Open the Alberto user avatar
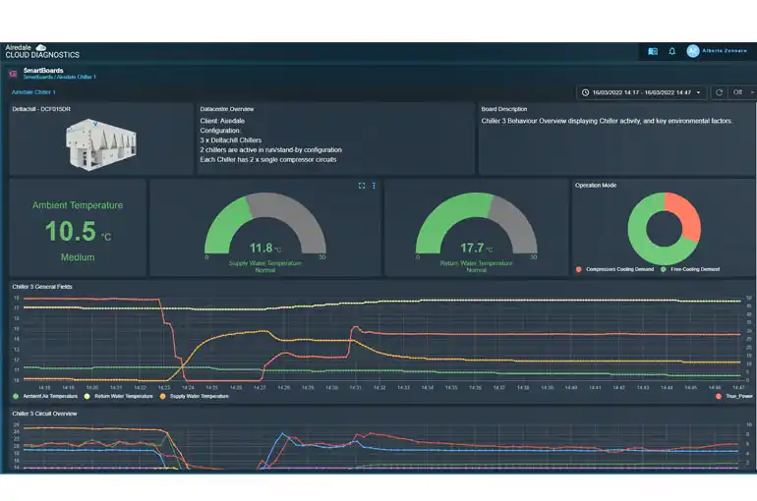The width and height of the screenshot is (757, 501). 692,51
